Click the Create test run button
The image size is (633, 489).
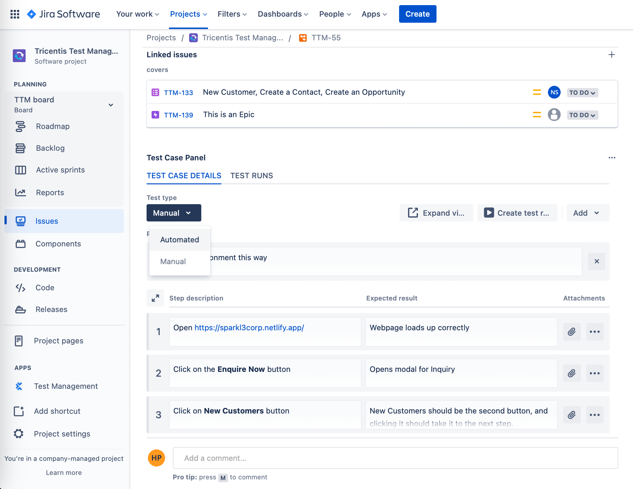(x=517, y=213)
